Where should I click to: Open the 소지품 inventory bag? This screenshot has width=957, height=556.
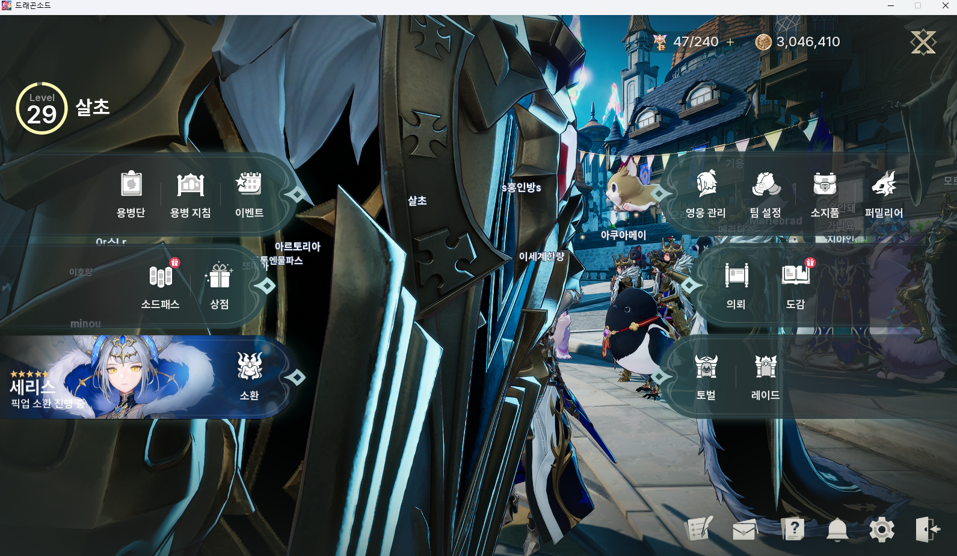click(825, 185)
